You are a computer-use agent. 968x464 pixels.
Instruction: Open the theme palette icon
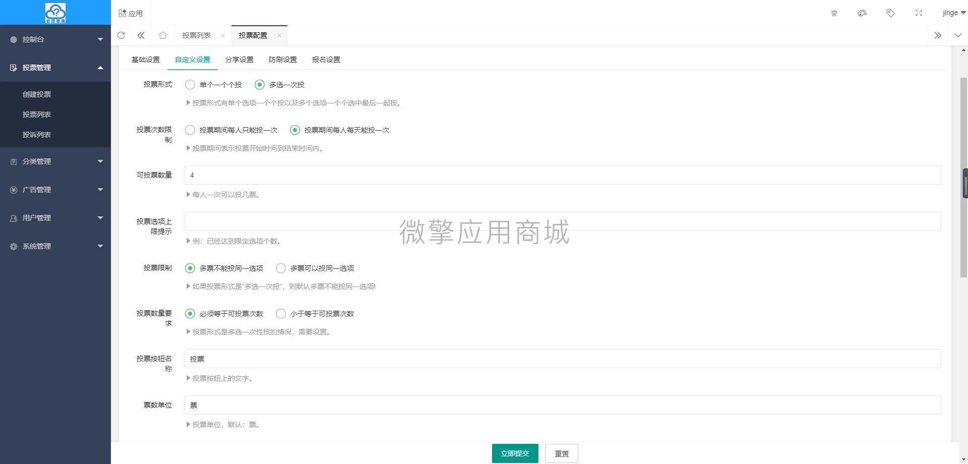(x=862, y=13)
